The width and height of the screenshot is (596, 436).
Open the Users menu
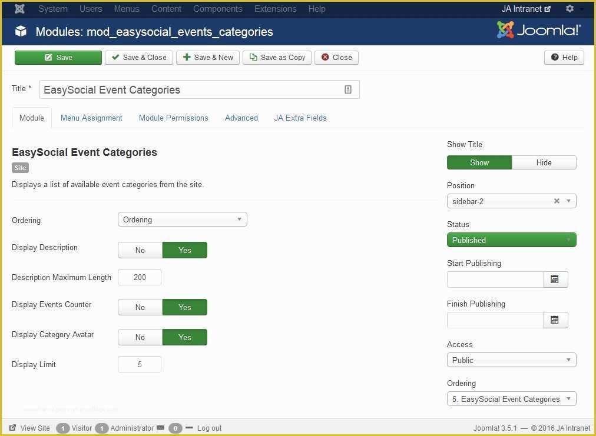pyautogui.click(x=91, y=9)
